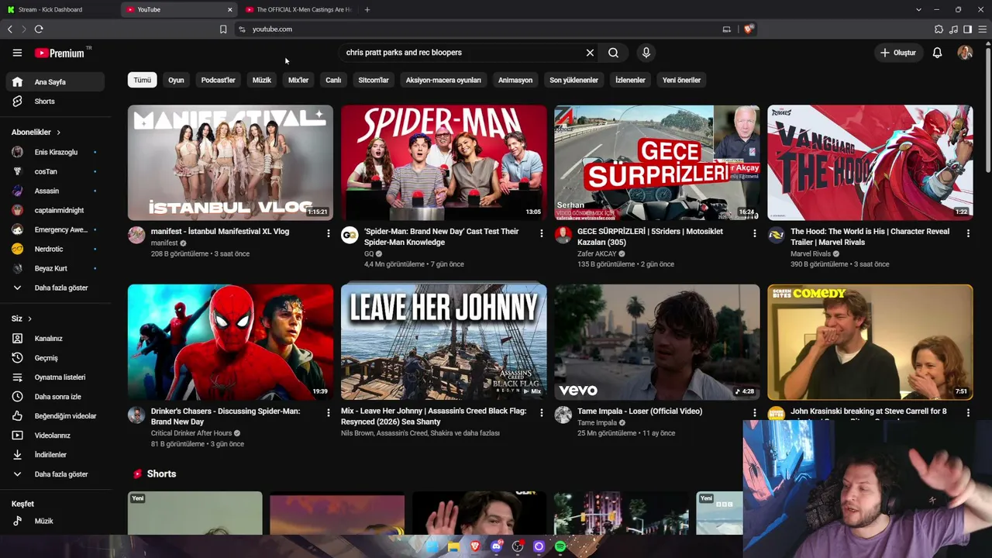Expand the Siz section chevron

pyautogui.click(x=29, y=319)
